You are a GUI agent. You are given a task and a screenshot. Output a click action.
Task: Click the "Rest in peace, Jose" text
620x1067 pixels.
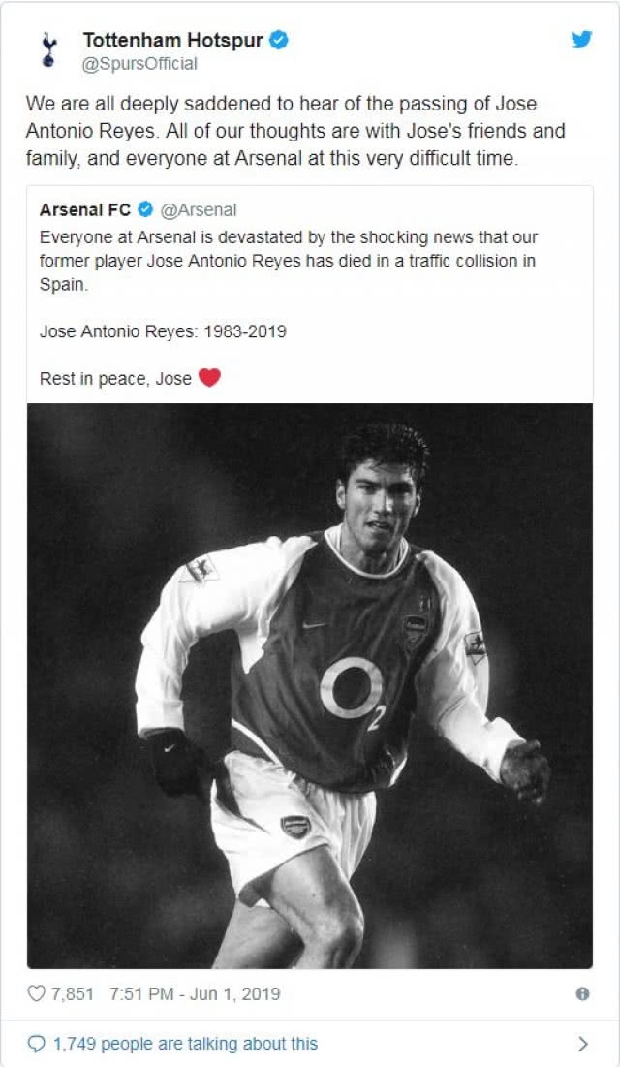pyautogui.click(x=115, y=379)
